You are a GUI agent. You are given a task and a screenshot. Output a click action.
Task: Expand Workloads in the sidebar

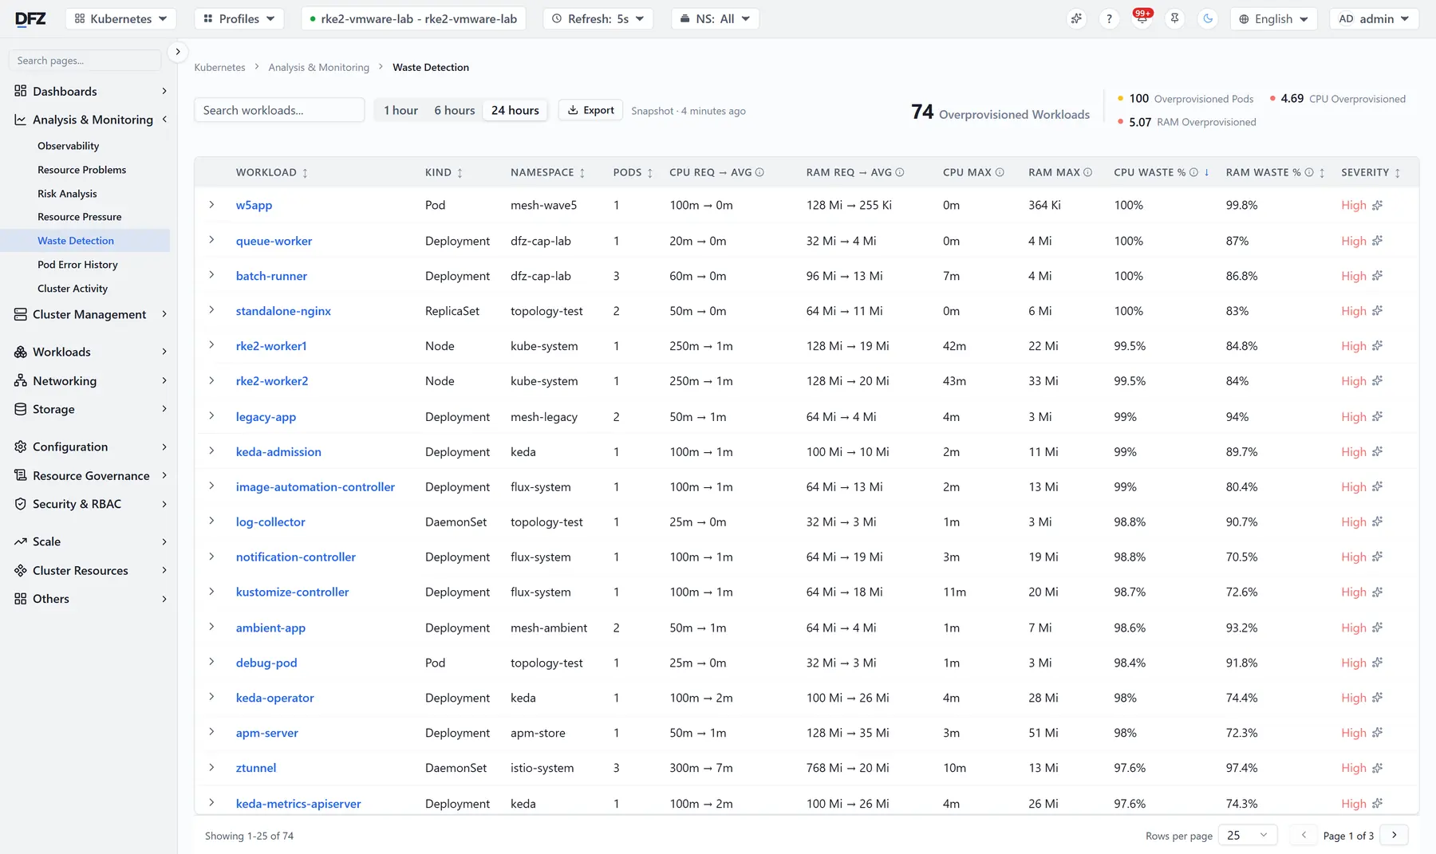[91, 352]
